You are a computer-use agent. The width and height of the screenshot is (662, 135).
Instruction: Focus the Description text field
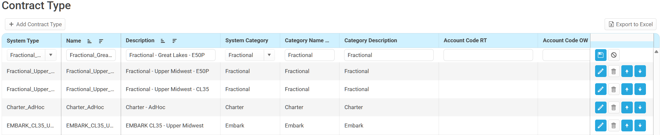tap(170, 55)
